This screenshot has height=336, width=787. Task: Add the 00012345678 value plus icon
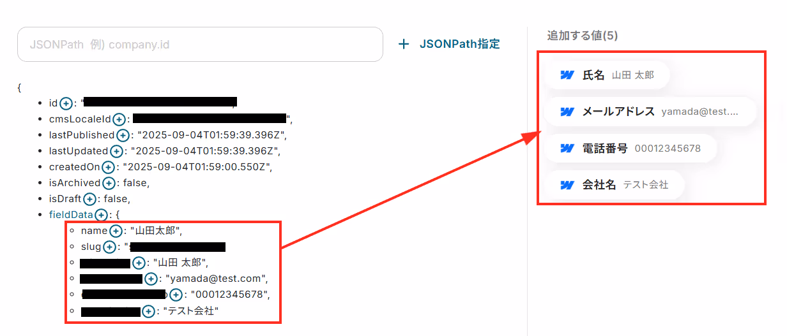[x=176, y=295]
